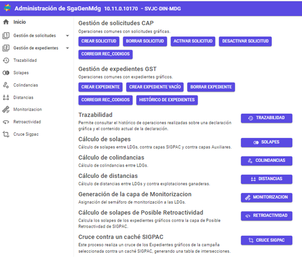The height and width of the screenshot is (257, 302).
Task: Open HISTÓRICO DE EXPEDIENTES
Action: [x=167, y=100]
